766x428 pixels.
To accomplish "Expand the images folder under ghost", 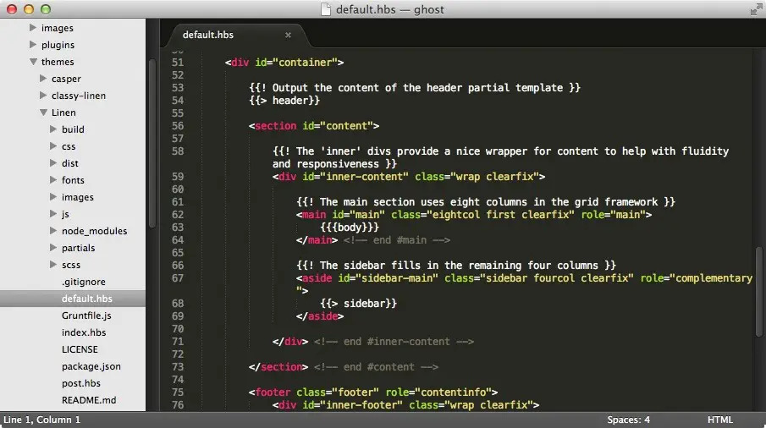I will 33,28.
